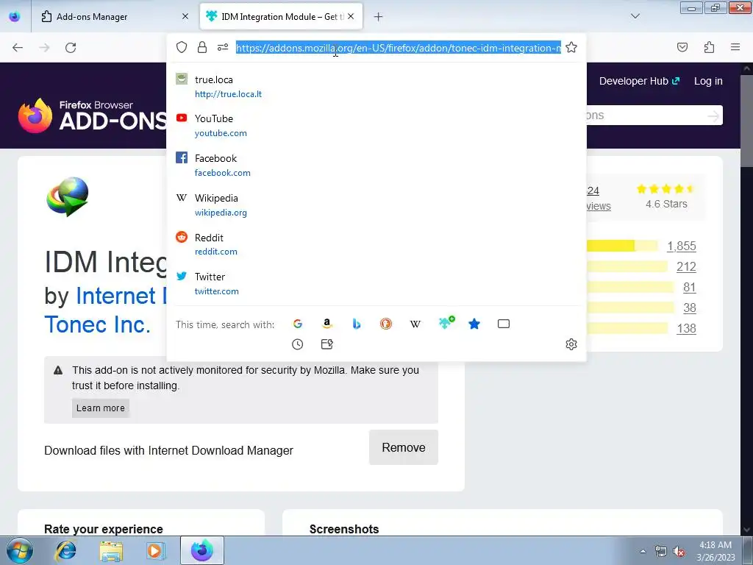Image resolution: width=753 pixels, height=565 pixels.
Task: Close the IDM Integration Module tab
Action: coord(351,16)
